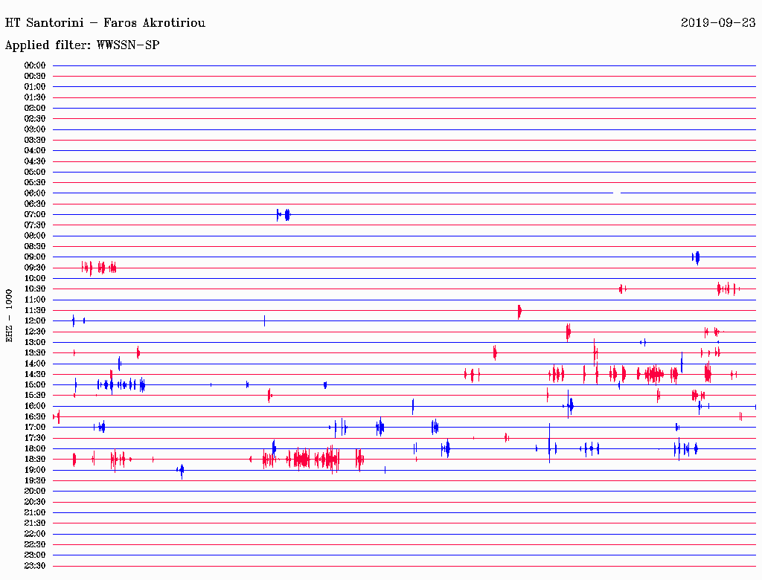Select the 19:00 time label
This screenshot has height=580, width=762.
35,470
